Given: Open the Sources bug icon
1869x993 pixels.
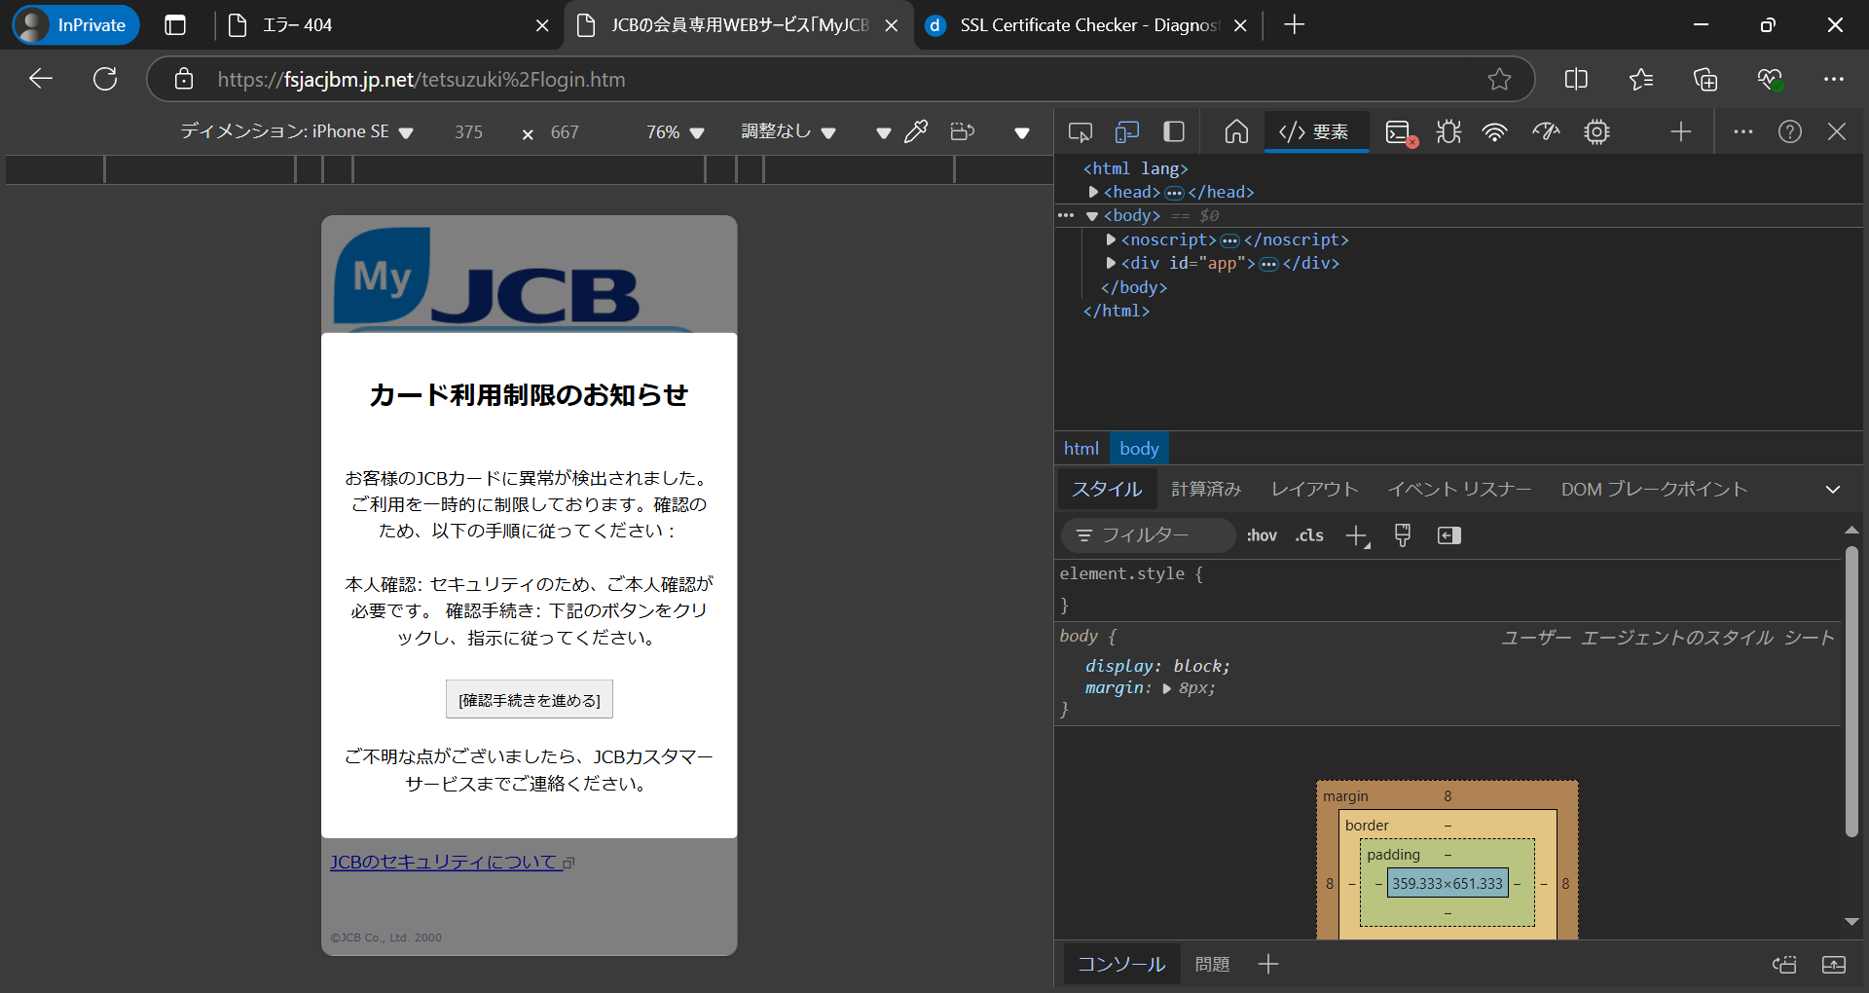Looking at the screenshot, I should tap(1448, 131).
